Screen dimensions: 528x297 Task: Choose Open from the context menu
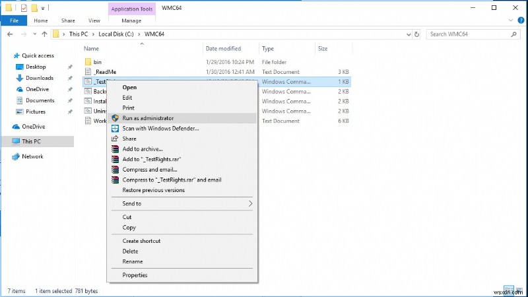(x=129, y=87)
